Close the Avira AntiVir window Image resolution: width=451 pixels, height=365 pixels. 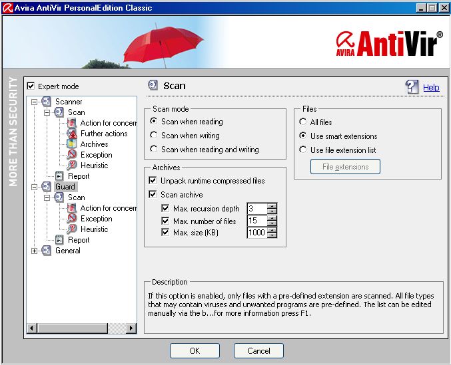tap(444, 8)
